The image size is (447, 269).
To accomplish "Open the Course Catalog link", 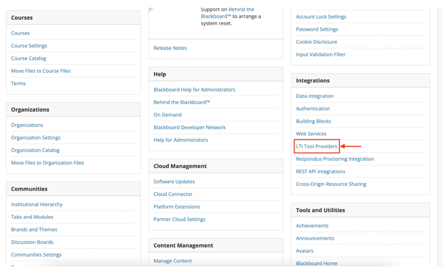I will click(28, 58).
